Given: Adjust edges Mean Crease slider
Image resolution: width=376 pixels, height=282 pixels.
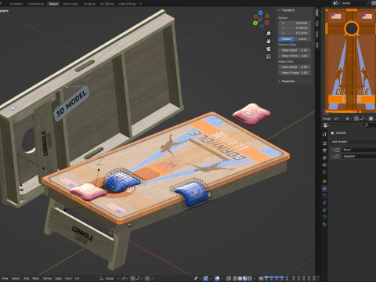Looking at the screenshot, I should point(295,73).
